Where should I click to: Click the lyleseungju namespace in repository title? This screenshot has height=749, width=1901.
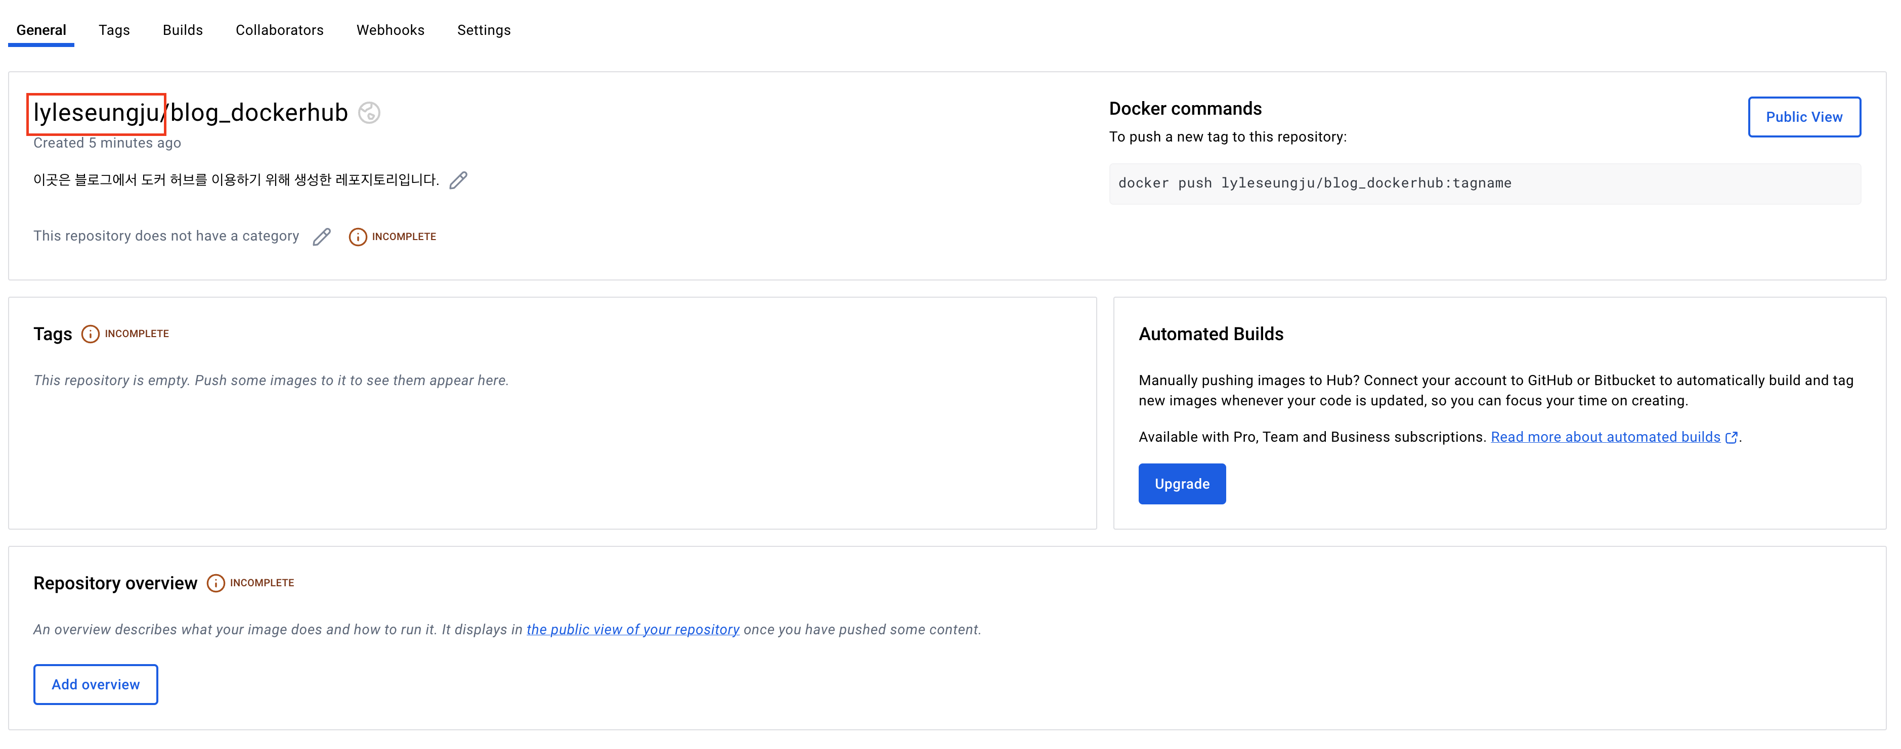point(96,113)
